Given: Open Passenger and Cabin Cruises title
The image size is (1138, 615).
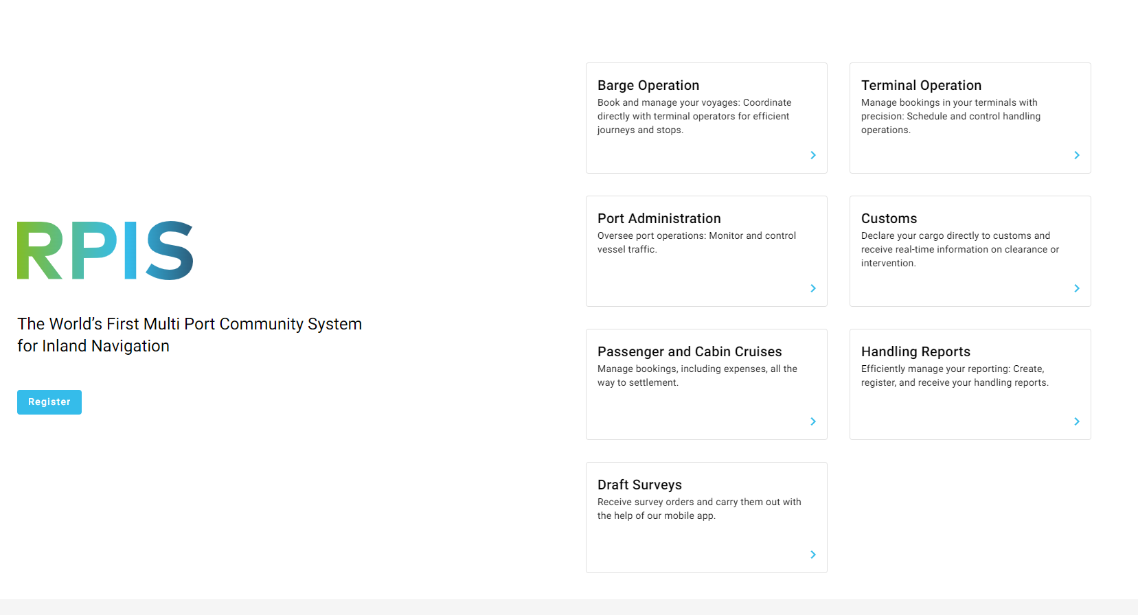Looking at the screenshot, I should (689, 351).
